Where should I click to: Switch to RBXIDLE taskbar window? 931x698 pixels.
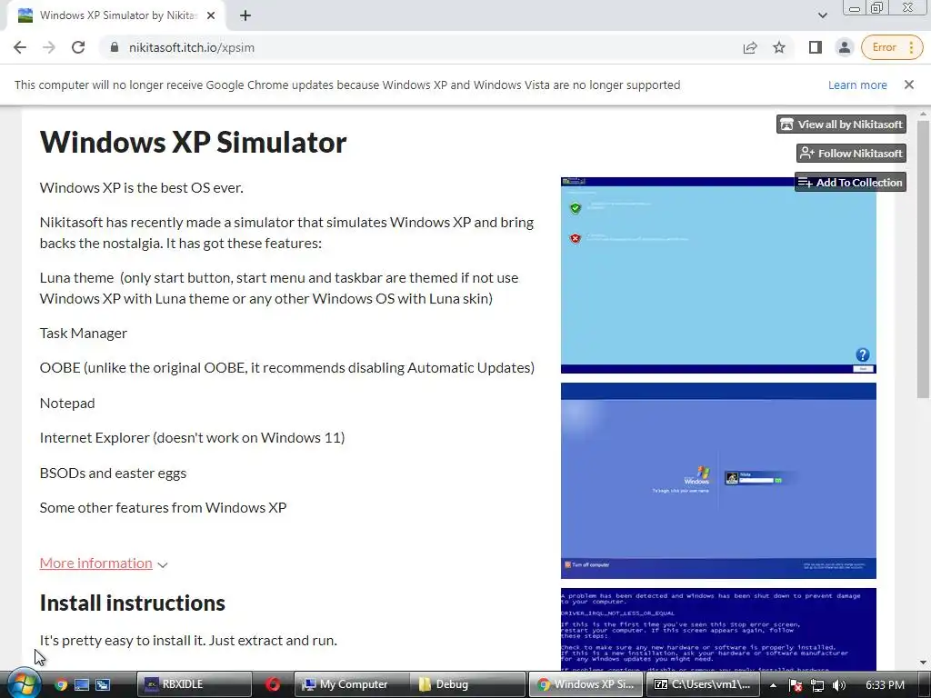coord(195,684)
